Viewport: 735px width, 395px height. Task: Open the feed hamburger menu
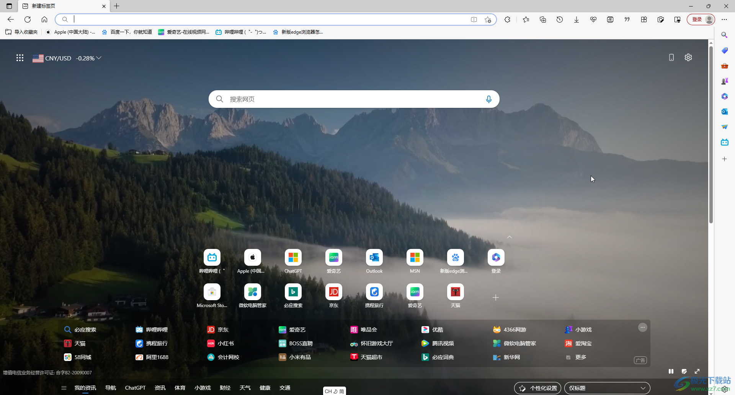[x=64, y=388]
